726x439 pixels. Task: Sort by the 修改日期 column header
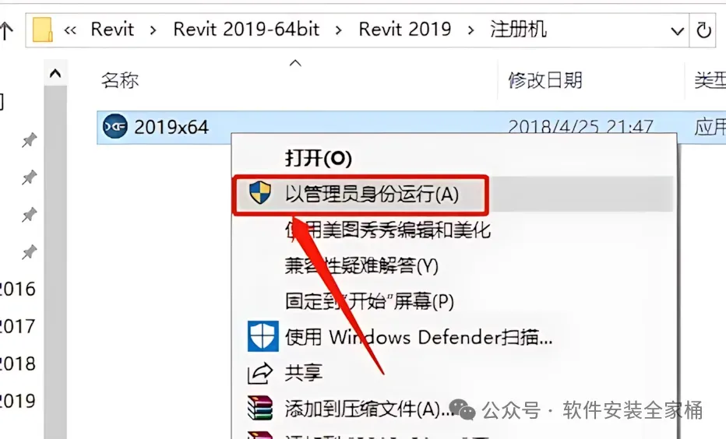coord(545,80)
